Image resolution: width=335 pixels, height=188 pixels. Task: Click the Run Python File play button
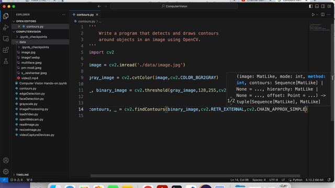[313, 15]
